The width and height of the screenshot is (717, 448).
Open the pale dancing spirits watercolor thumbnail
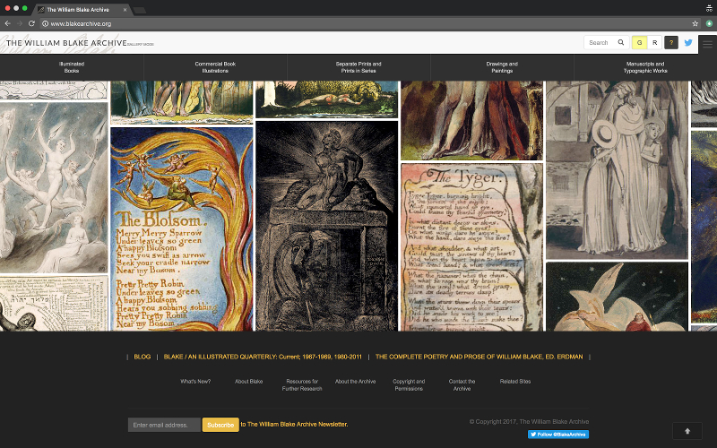(54, 187)
